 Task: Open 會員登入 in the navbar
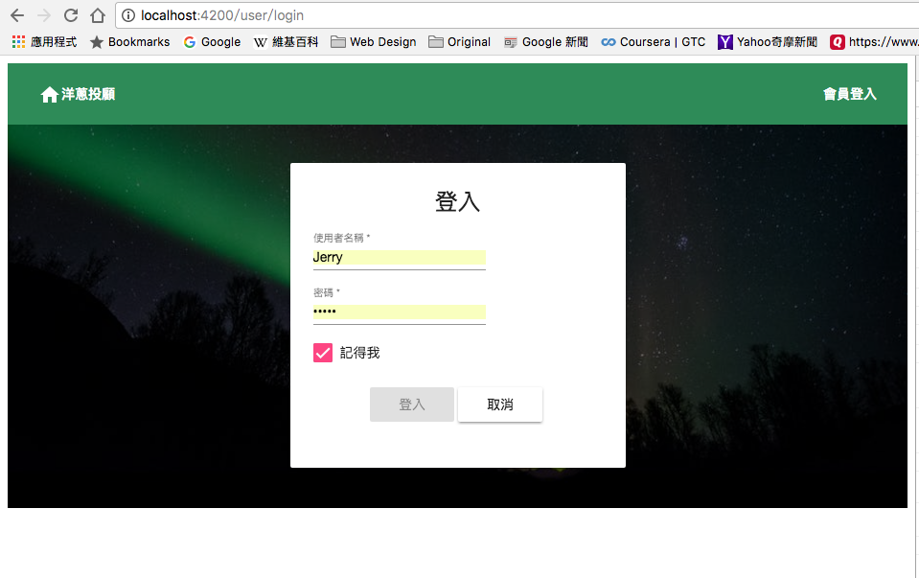click(850, 94)
